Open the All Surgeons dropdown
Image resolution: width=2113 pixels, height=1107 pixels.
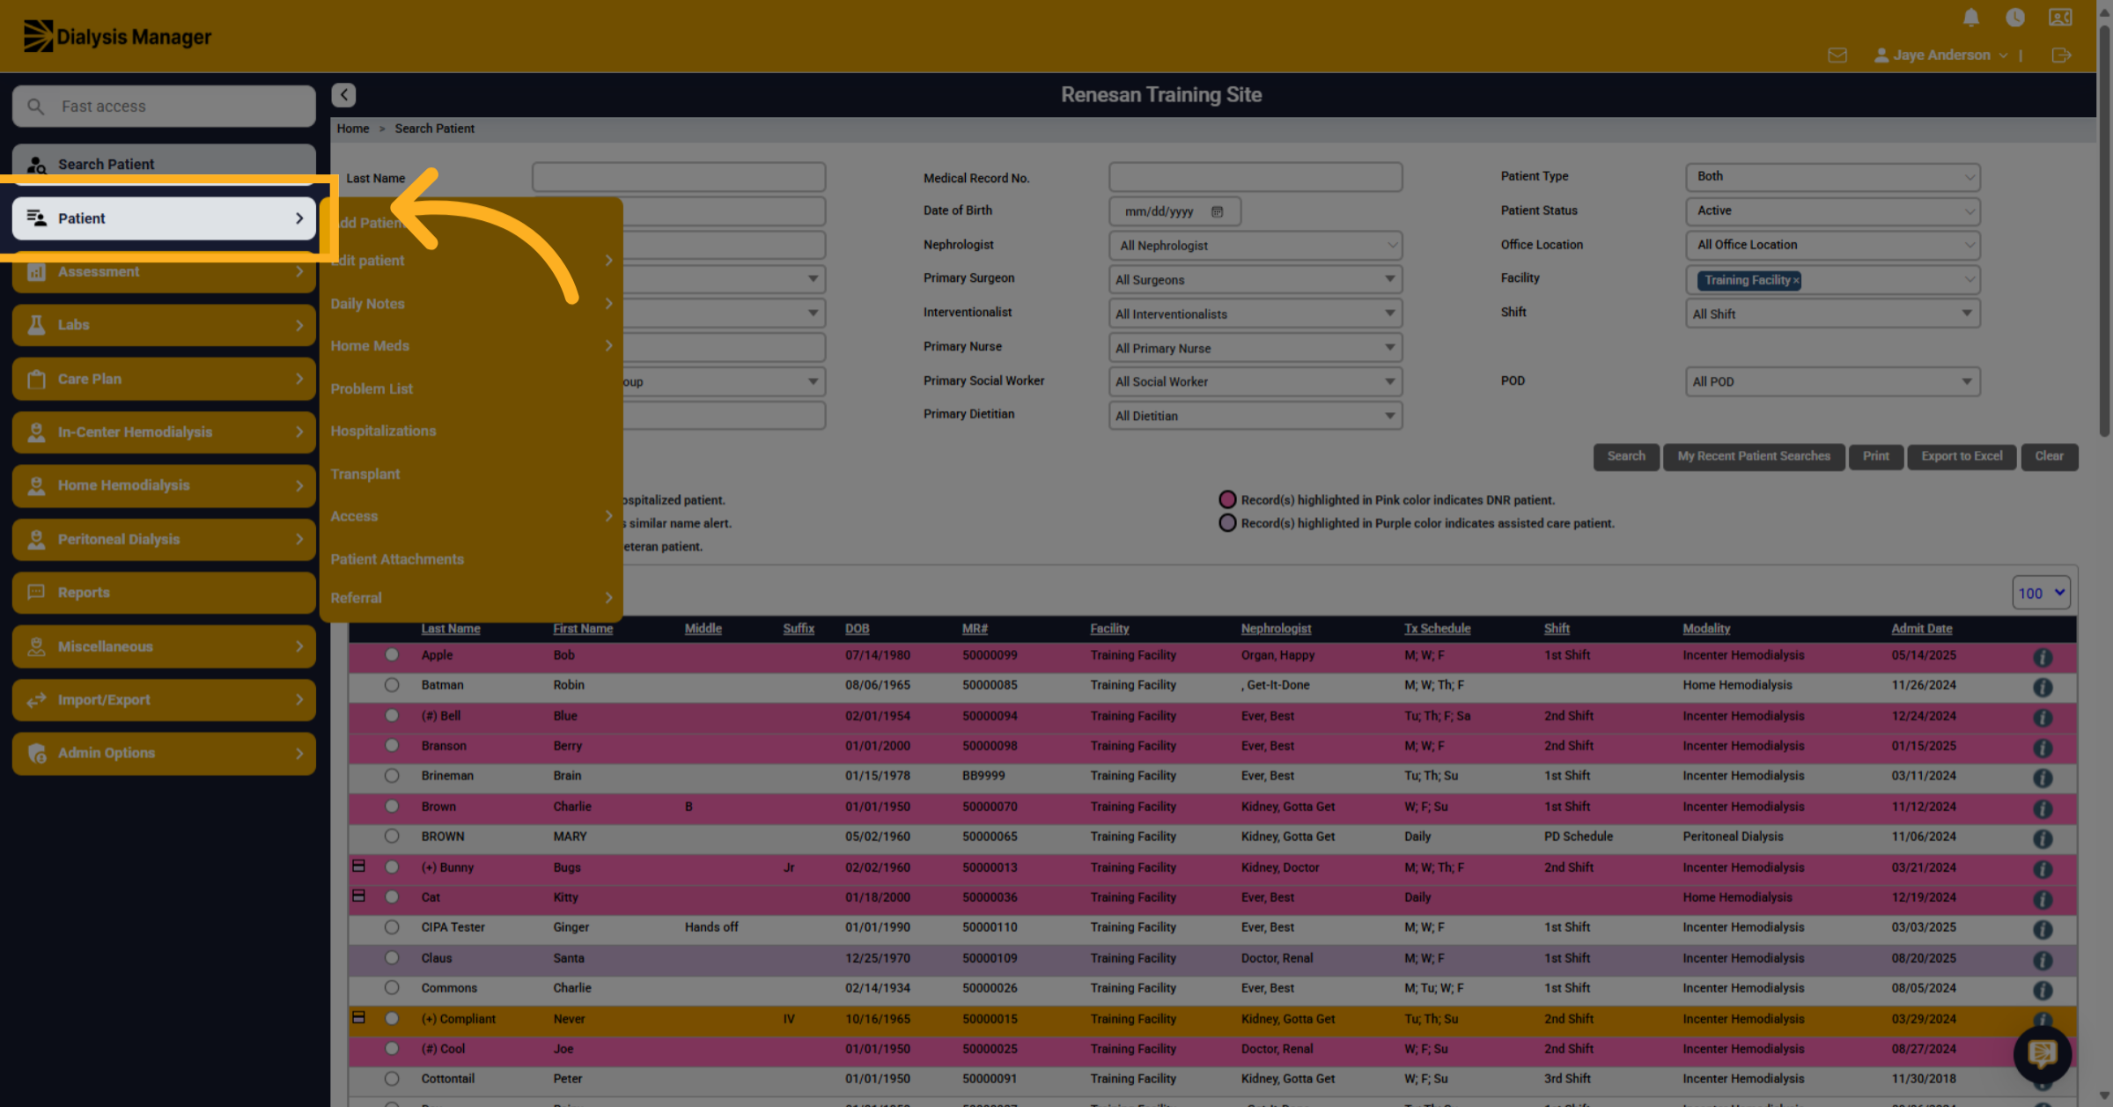[1255, 279]
